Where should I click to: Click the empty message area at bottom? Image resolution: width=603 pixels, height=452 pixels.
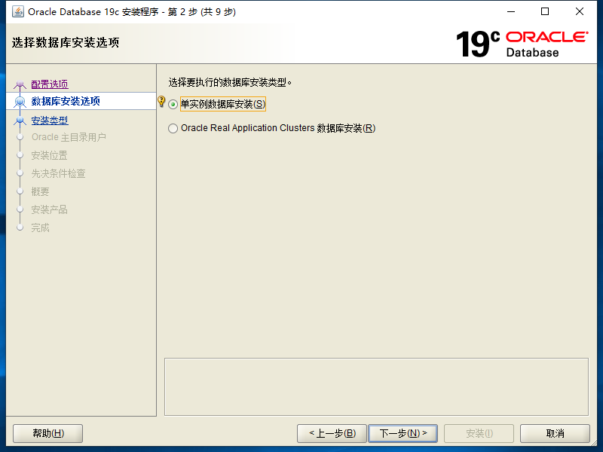click(376, 386)
